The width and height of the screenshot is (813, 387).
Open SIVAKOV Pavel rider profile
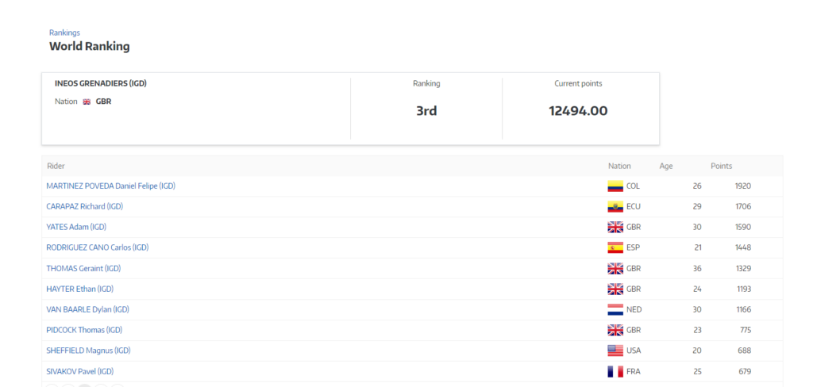[79, 371]
